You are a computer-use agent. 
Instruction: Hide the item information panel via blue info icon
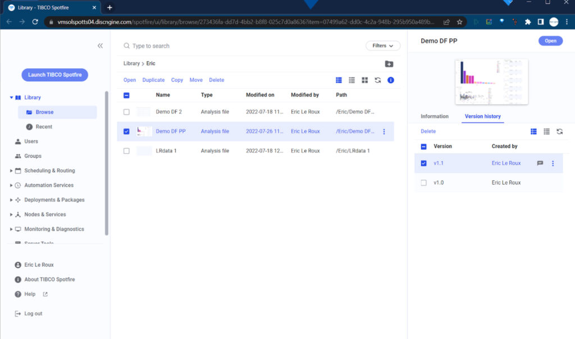pos(391,80)
